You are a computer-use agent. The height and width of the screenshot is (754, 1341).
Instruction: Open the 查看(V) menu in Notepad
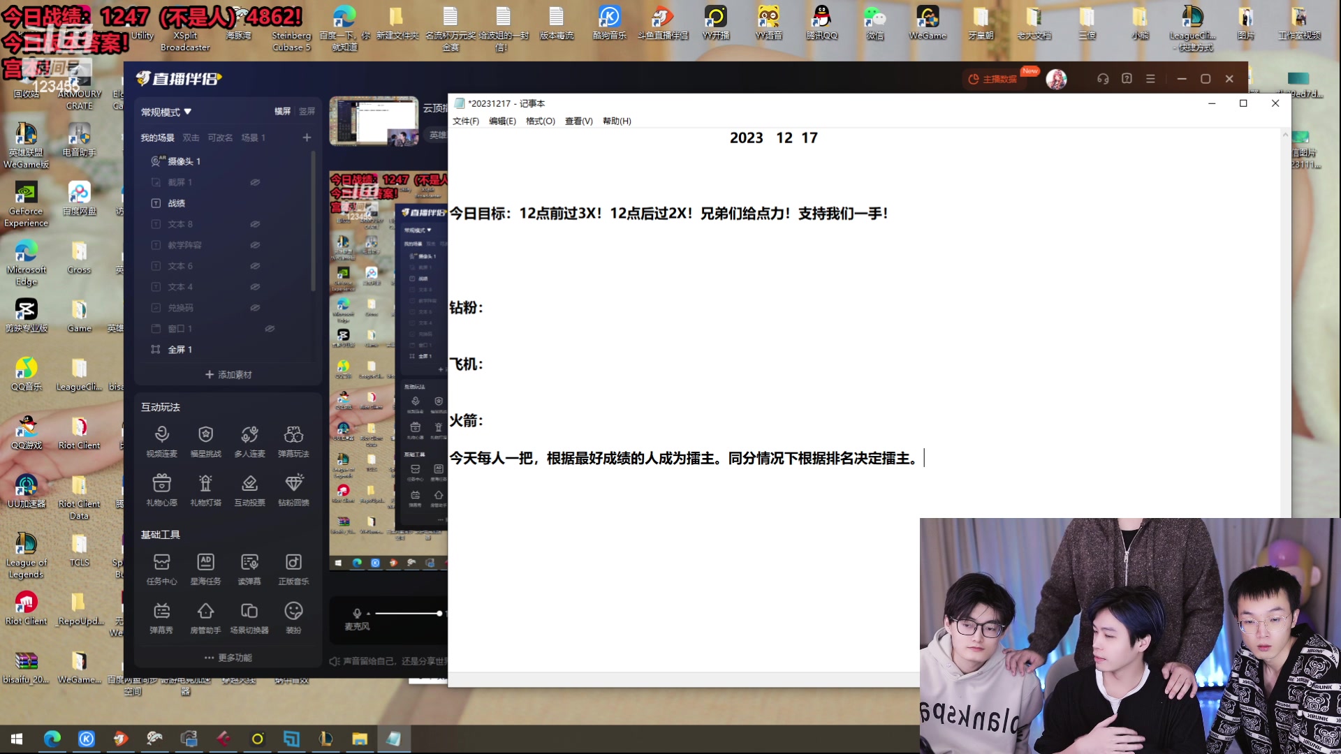pos(577,121)
